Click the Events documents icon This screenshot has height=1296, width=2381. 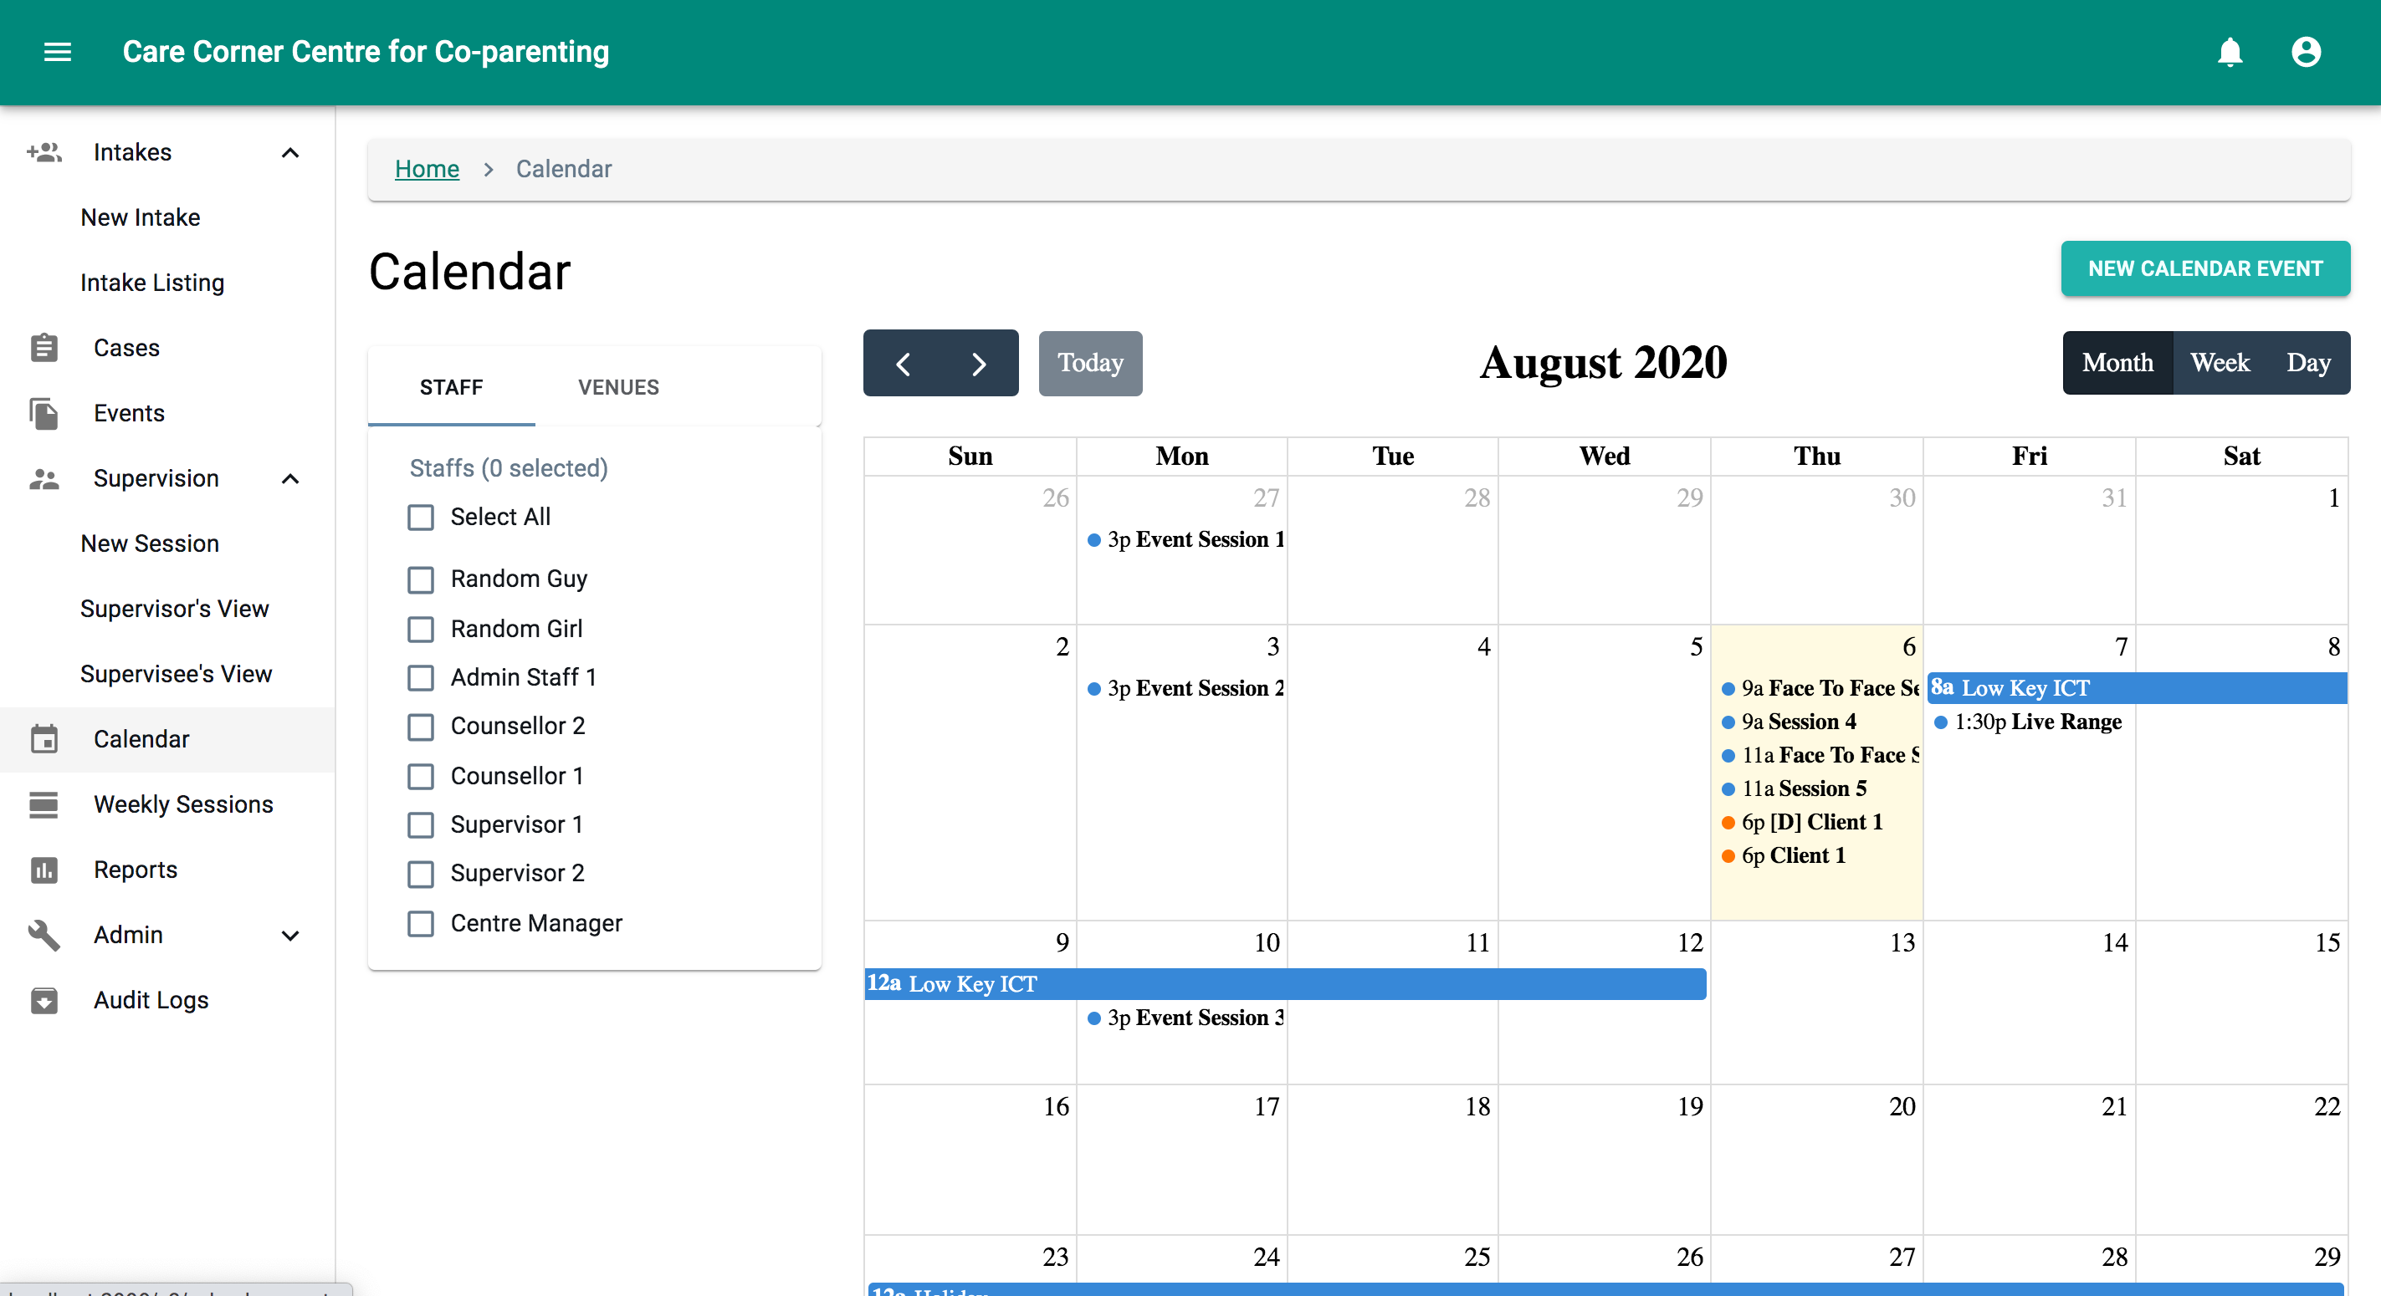pyautogui.click(x=44, y=413)
